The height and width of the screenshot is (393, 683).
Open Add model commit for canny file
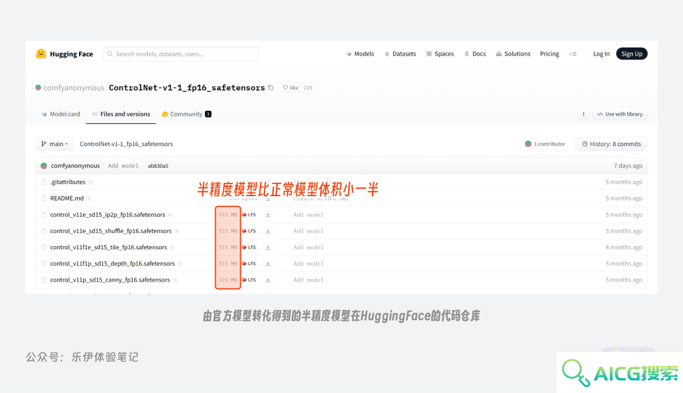click(309, 280)
